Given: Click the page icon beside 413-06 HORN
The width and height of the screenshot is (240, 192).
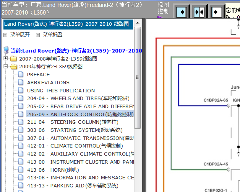Looking at the screenshot, I should pyautogui.click(x=21, y=170).
